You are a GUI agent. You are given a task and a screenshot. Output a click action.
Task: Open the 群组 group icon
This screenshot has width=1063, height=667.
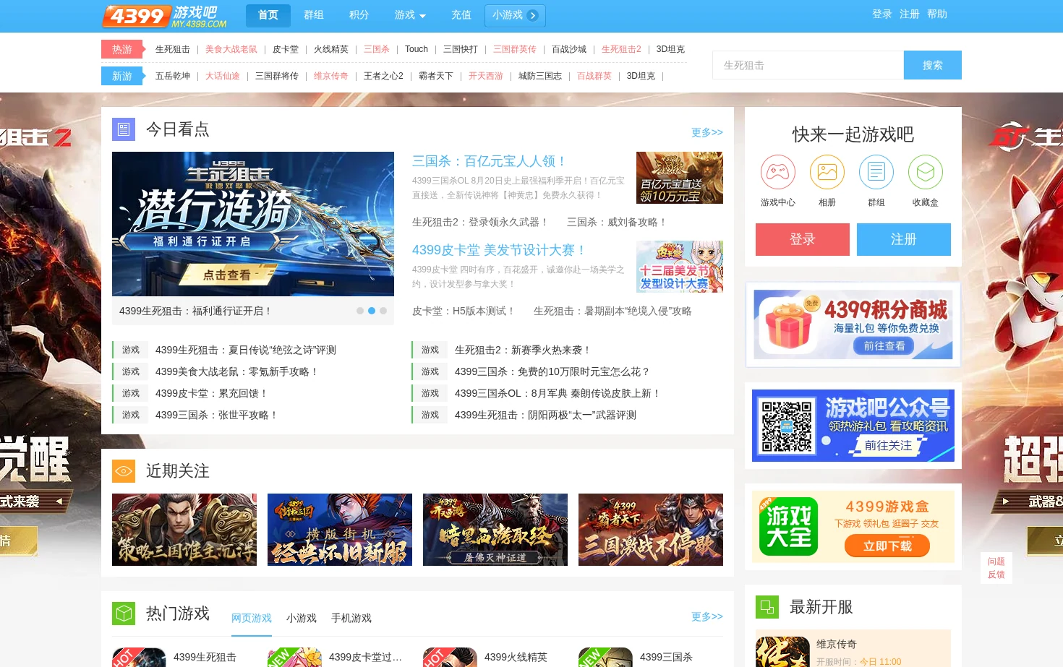[x=876, y=172]
